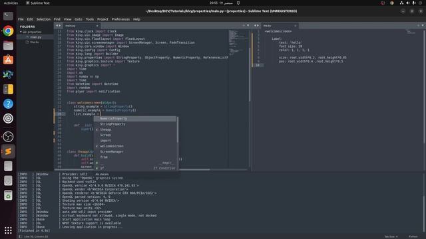Go to previous tab in left pane
Screen dimensions: 426x239
coord(57,25)
